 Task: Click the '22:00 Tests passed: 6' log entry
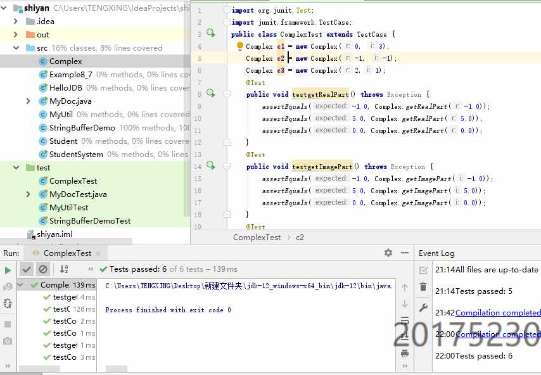(x=474, y=356)
